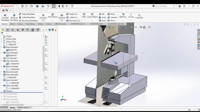
Task: Click the Extruded Cut tool
Action: (x=43, y=17)
